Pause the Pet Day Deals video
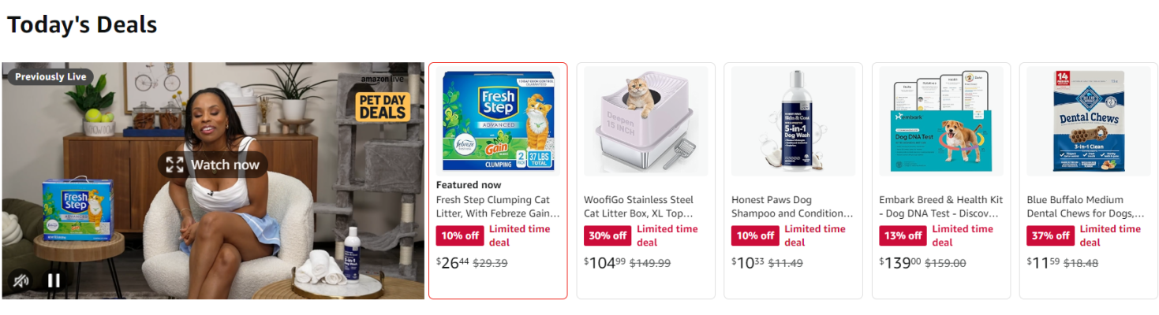 (54, 280)
